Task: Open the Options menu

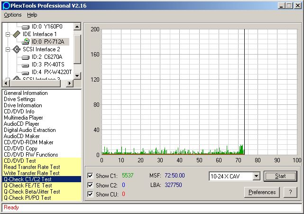Action: pos(13,15)
